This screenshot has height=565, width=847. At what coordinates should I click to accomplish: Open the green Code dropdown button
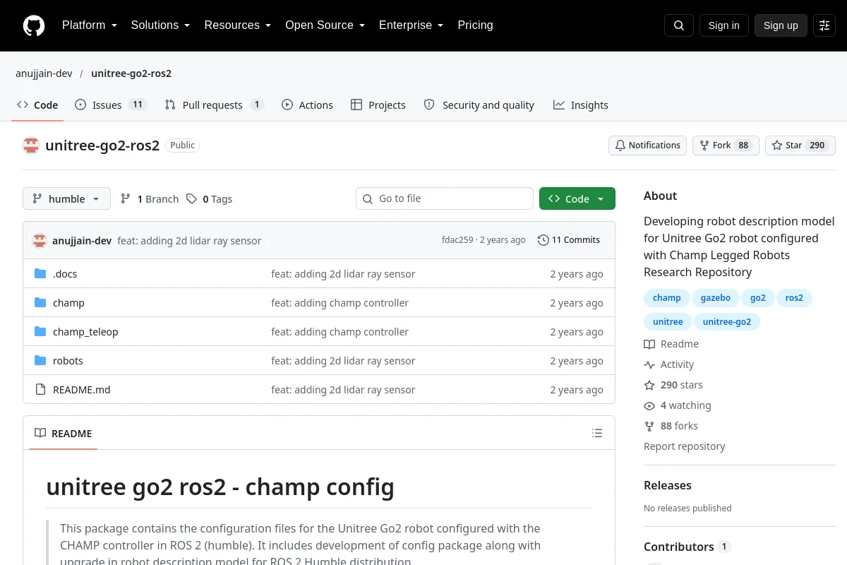click(x=577, y=199)
